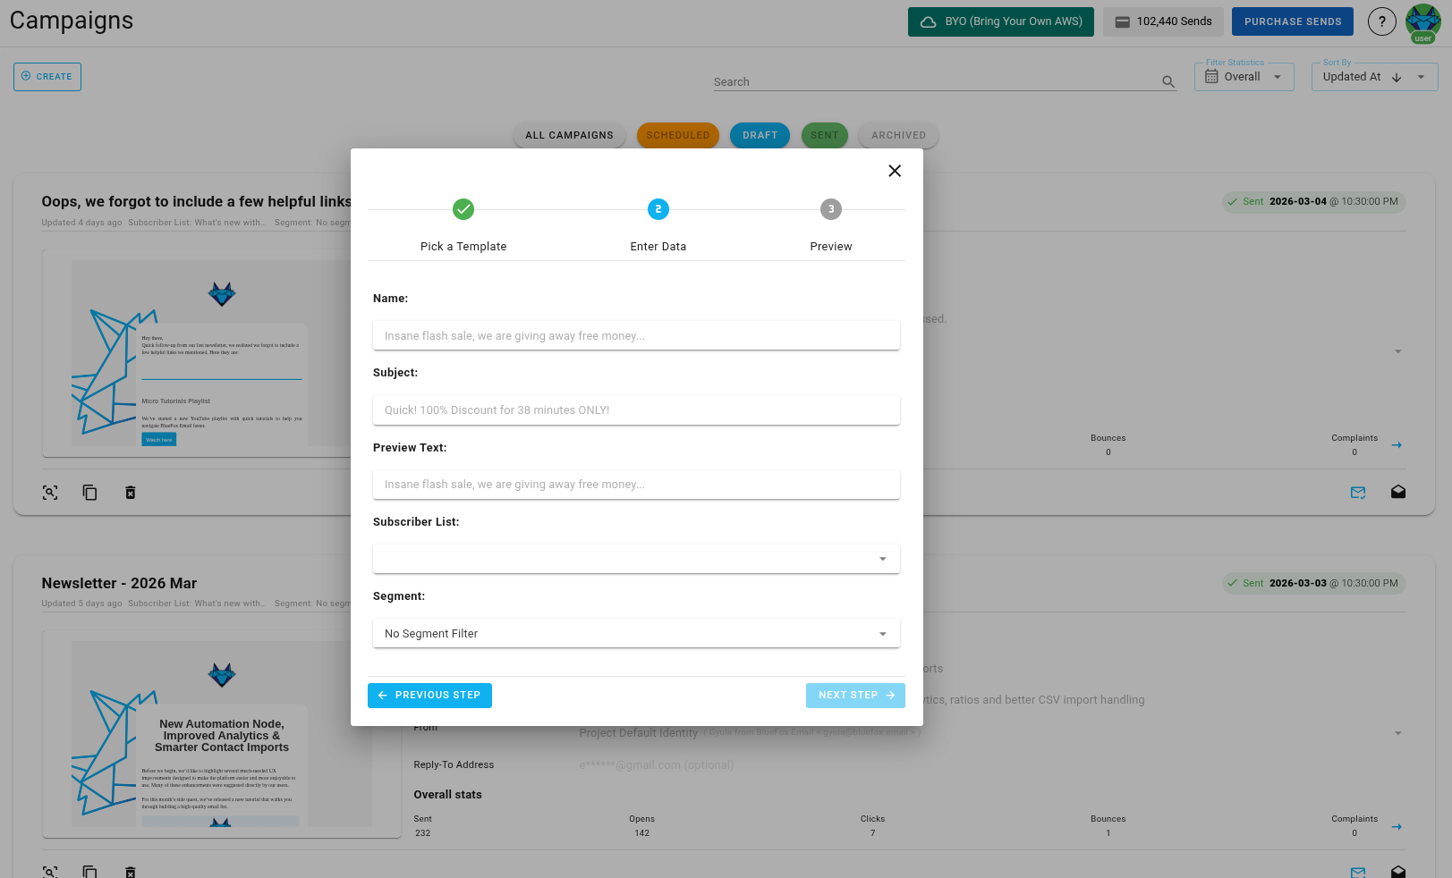The height and width of the screenshot is (878, 1452).
Task: Open the No Segment Filter dropdown
Action: (x=636, y=633)
